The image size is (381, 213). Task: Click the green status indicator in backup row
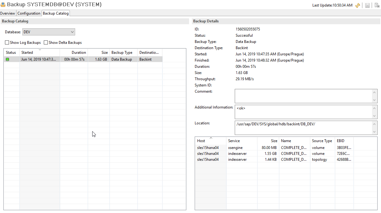coord(7,59)
